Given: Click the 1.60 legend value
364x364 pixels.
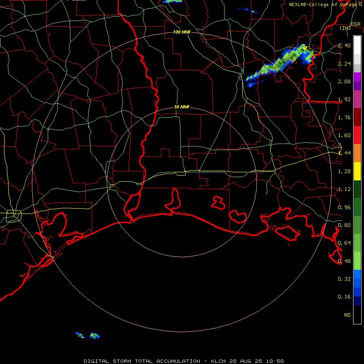Looking at the screenshot, I should (344, 135).
